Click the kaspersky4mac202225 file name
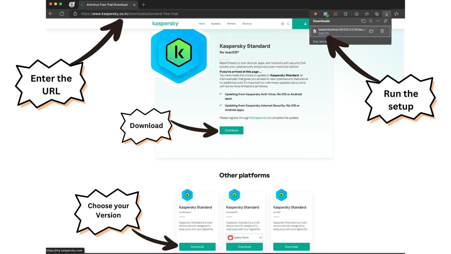The image size is (451, 254). tap(342, 29)
